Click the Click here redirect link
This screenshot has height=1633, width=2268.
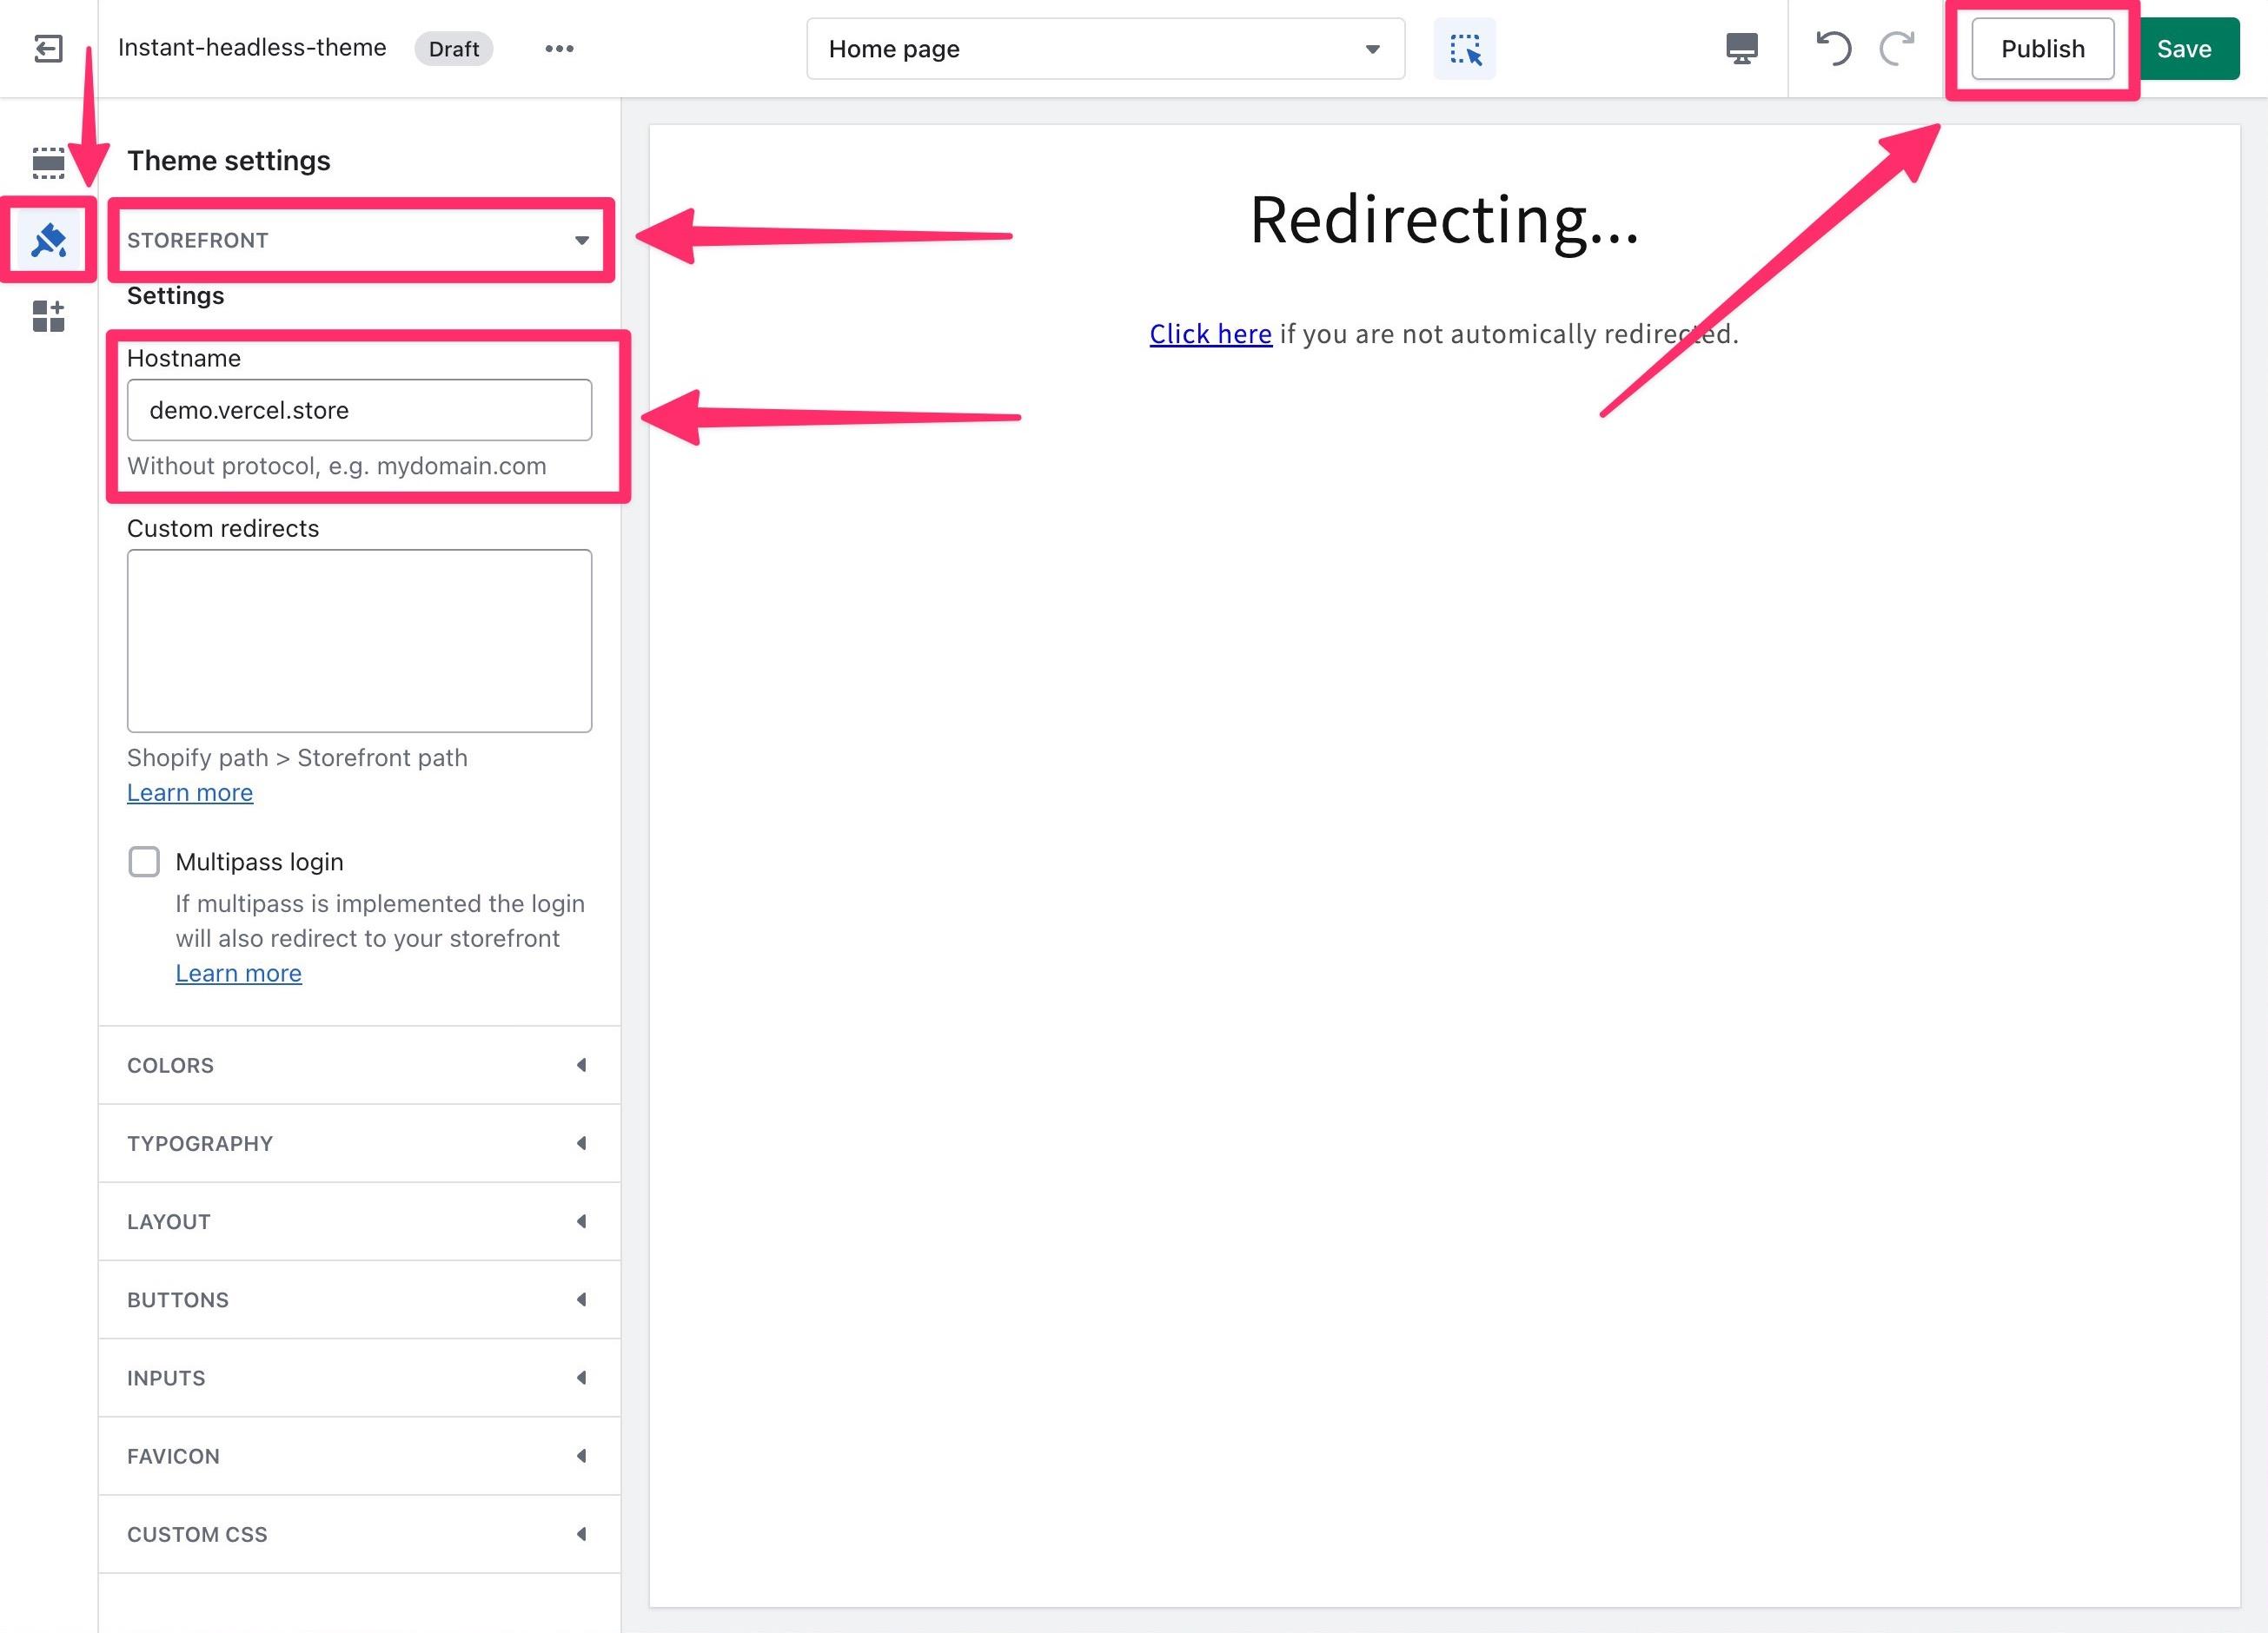pos(1210,333)
